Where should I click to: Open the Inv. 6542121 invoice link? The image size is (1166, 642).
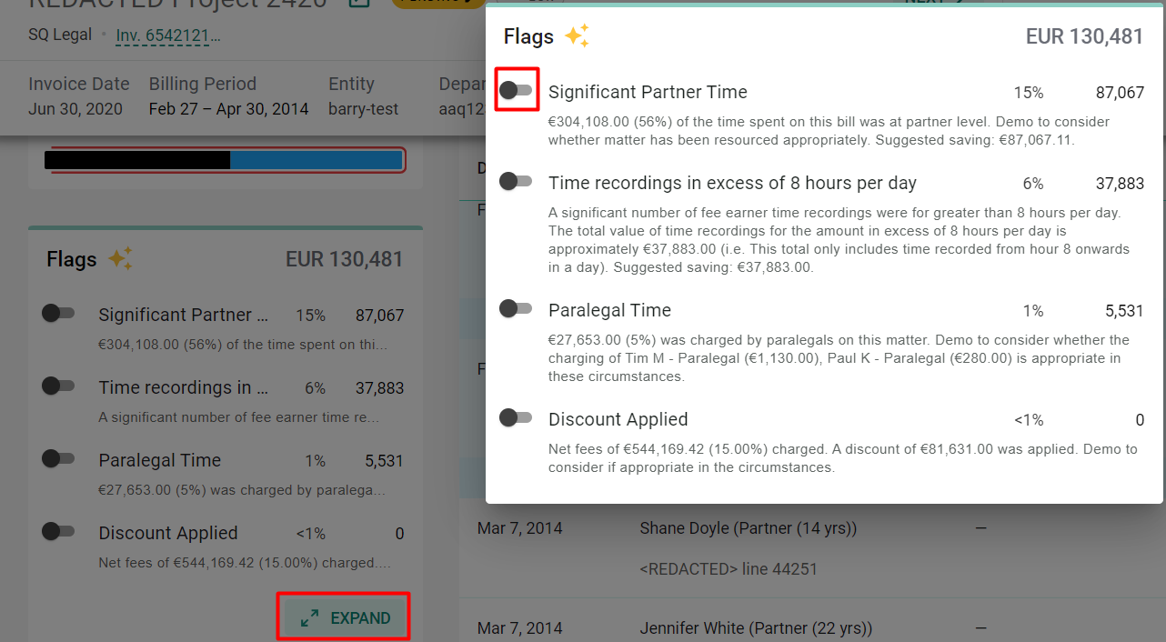click(168, 36)
